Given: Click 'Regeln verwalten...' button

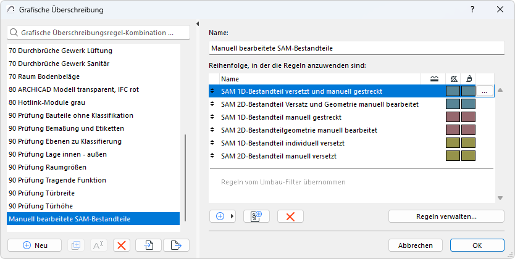Looking at the screenshot, I should click(442, 216).
